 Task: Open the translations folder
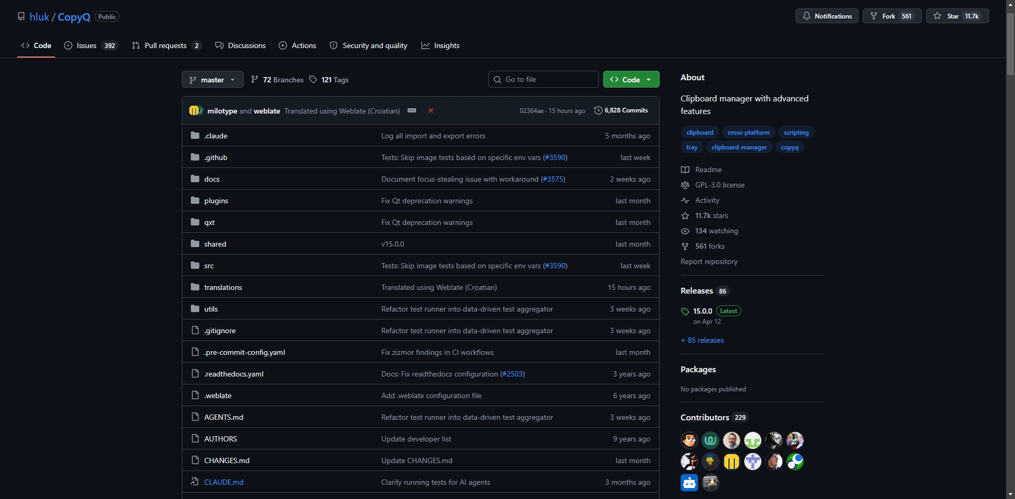pyautogui.click(x=223, y=287)
